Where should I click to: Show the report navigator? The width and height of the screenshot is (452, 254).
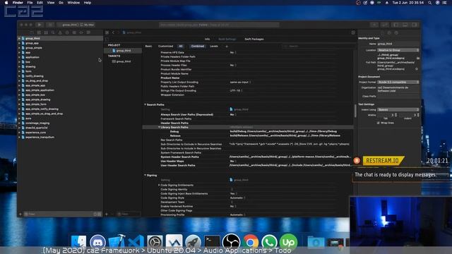click(88, 32)
